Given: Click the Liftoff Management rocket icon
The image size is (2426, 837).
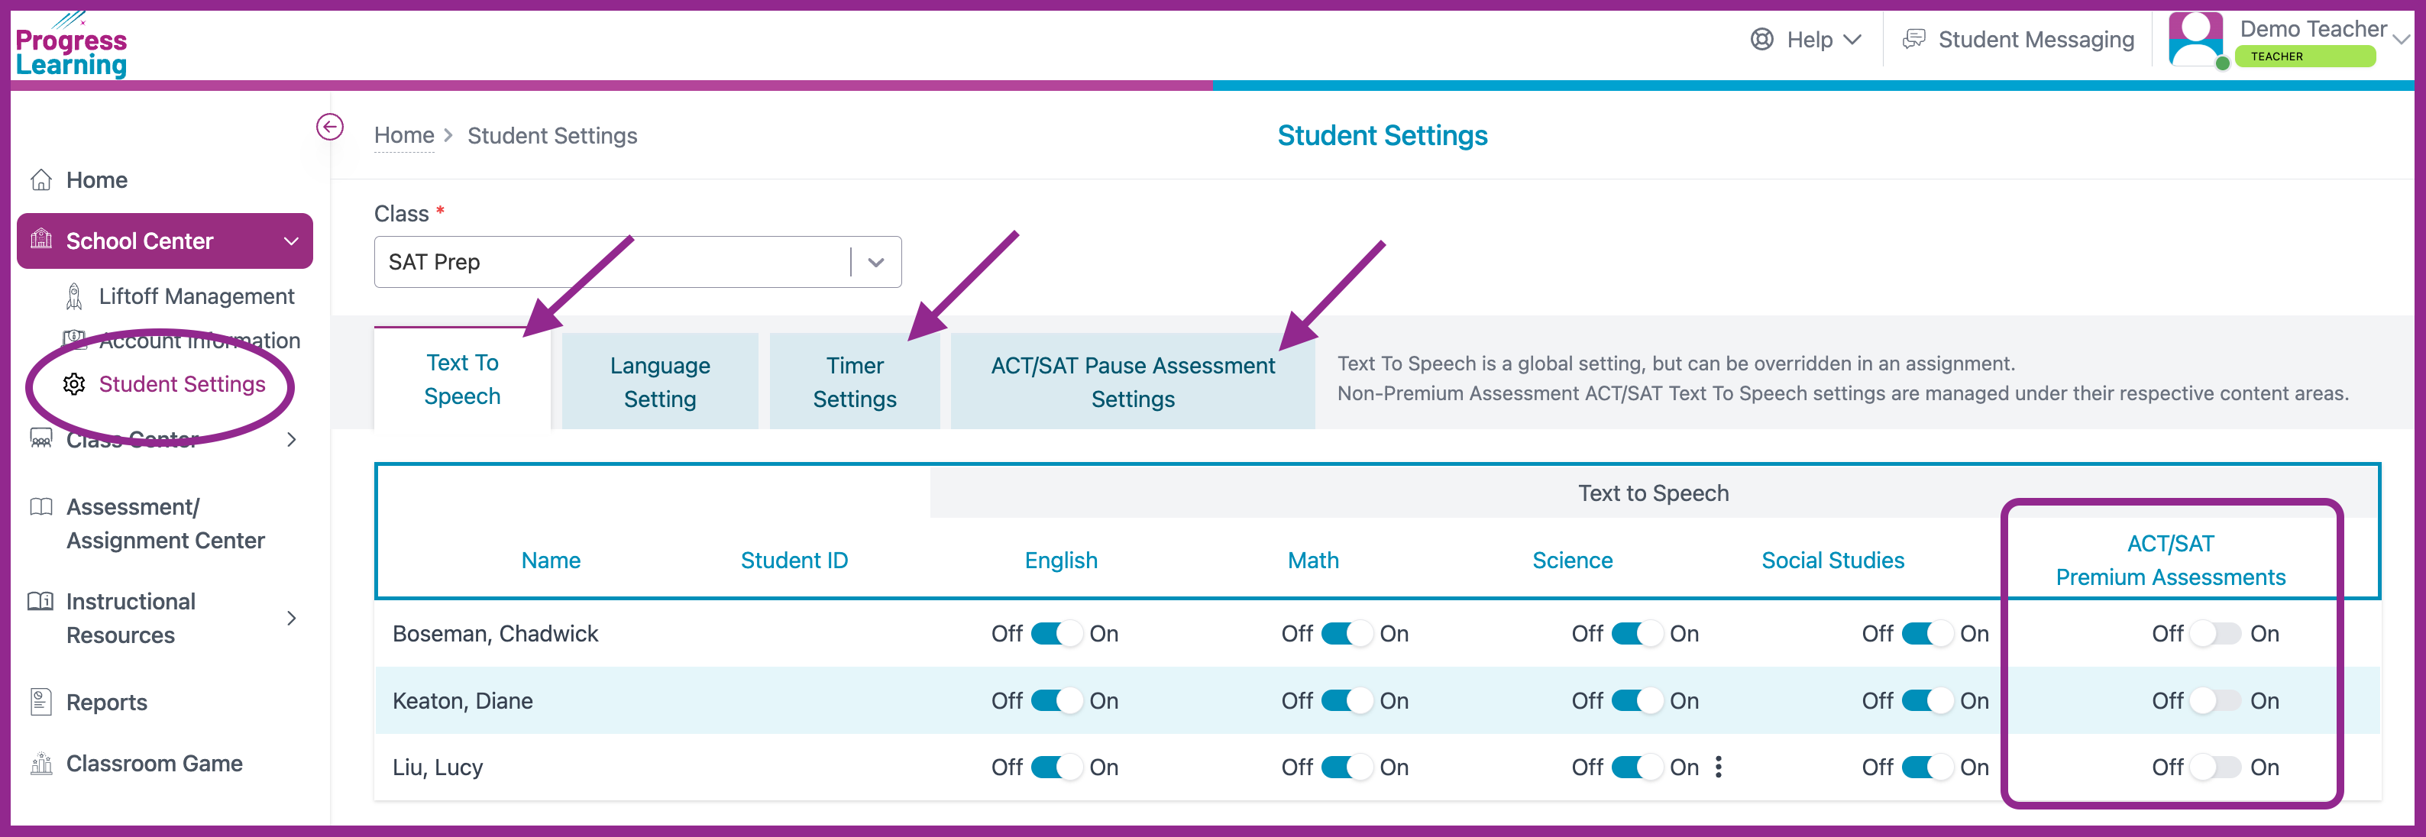Looking at the screenshot, I should [x=73, y=296].
